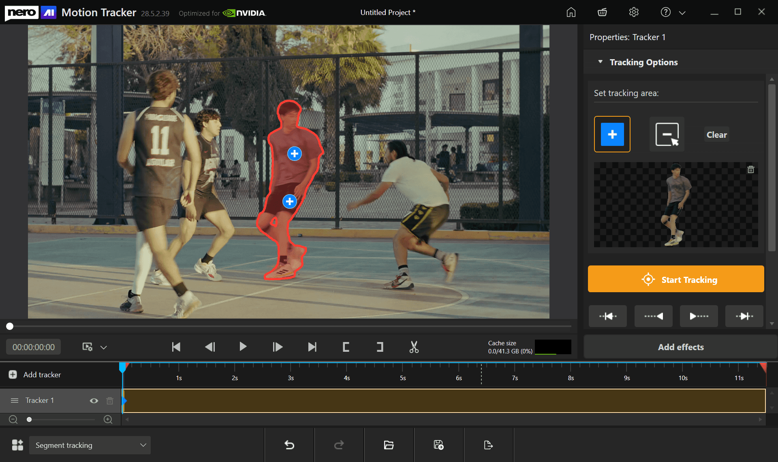
Task: Collapse the Tracking Options section
Action: coord(600,62)
